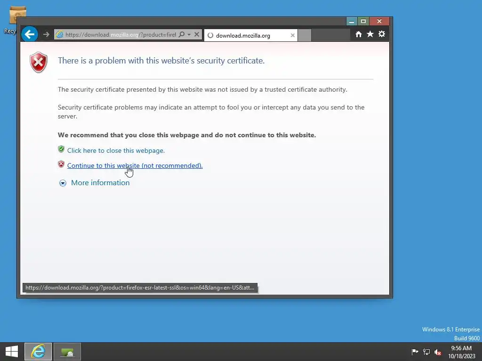482x361 pixels.
Task: Open the address bar autocomplete dropdown arrow
Action: [189, 34]
